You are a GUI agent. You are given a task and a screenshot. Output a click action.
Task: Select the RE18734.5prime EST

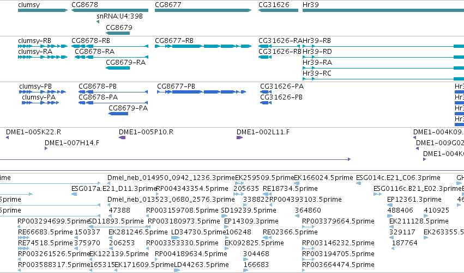pos(267,194)
